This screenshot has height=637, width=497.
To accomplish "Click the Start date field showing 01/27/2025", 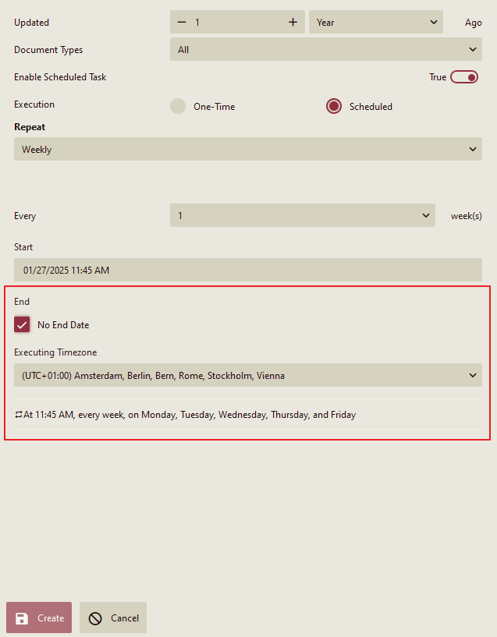I will coord(247,271).
